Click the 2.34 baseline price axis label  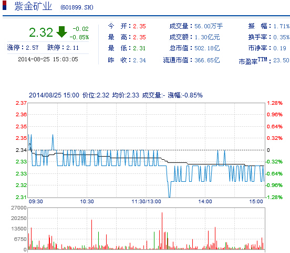tap(21, 150)
